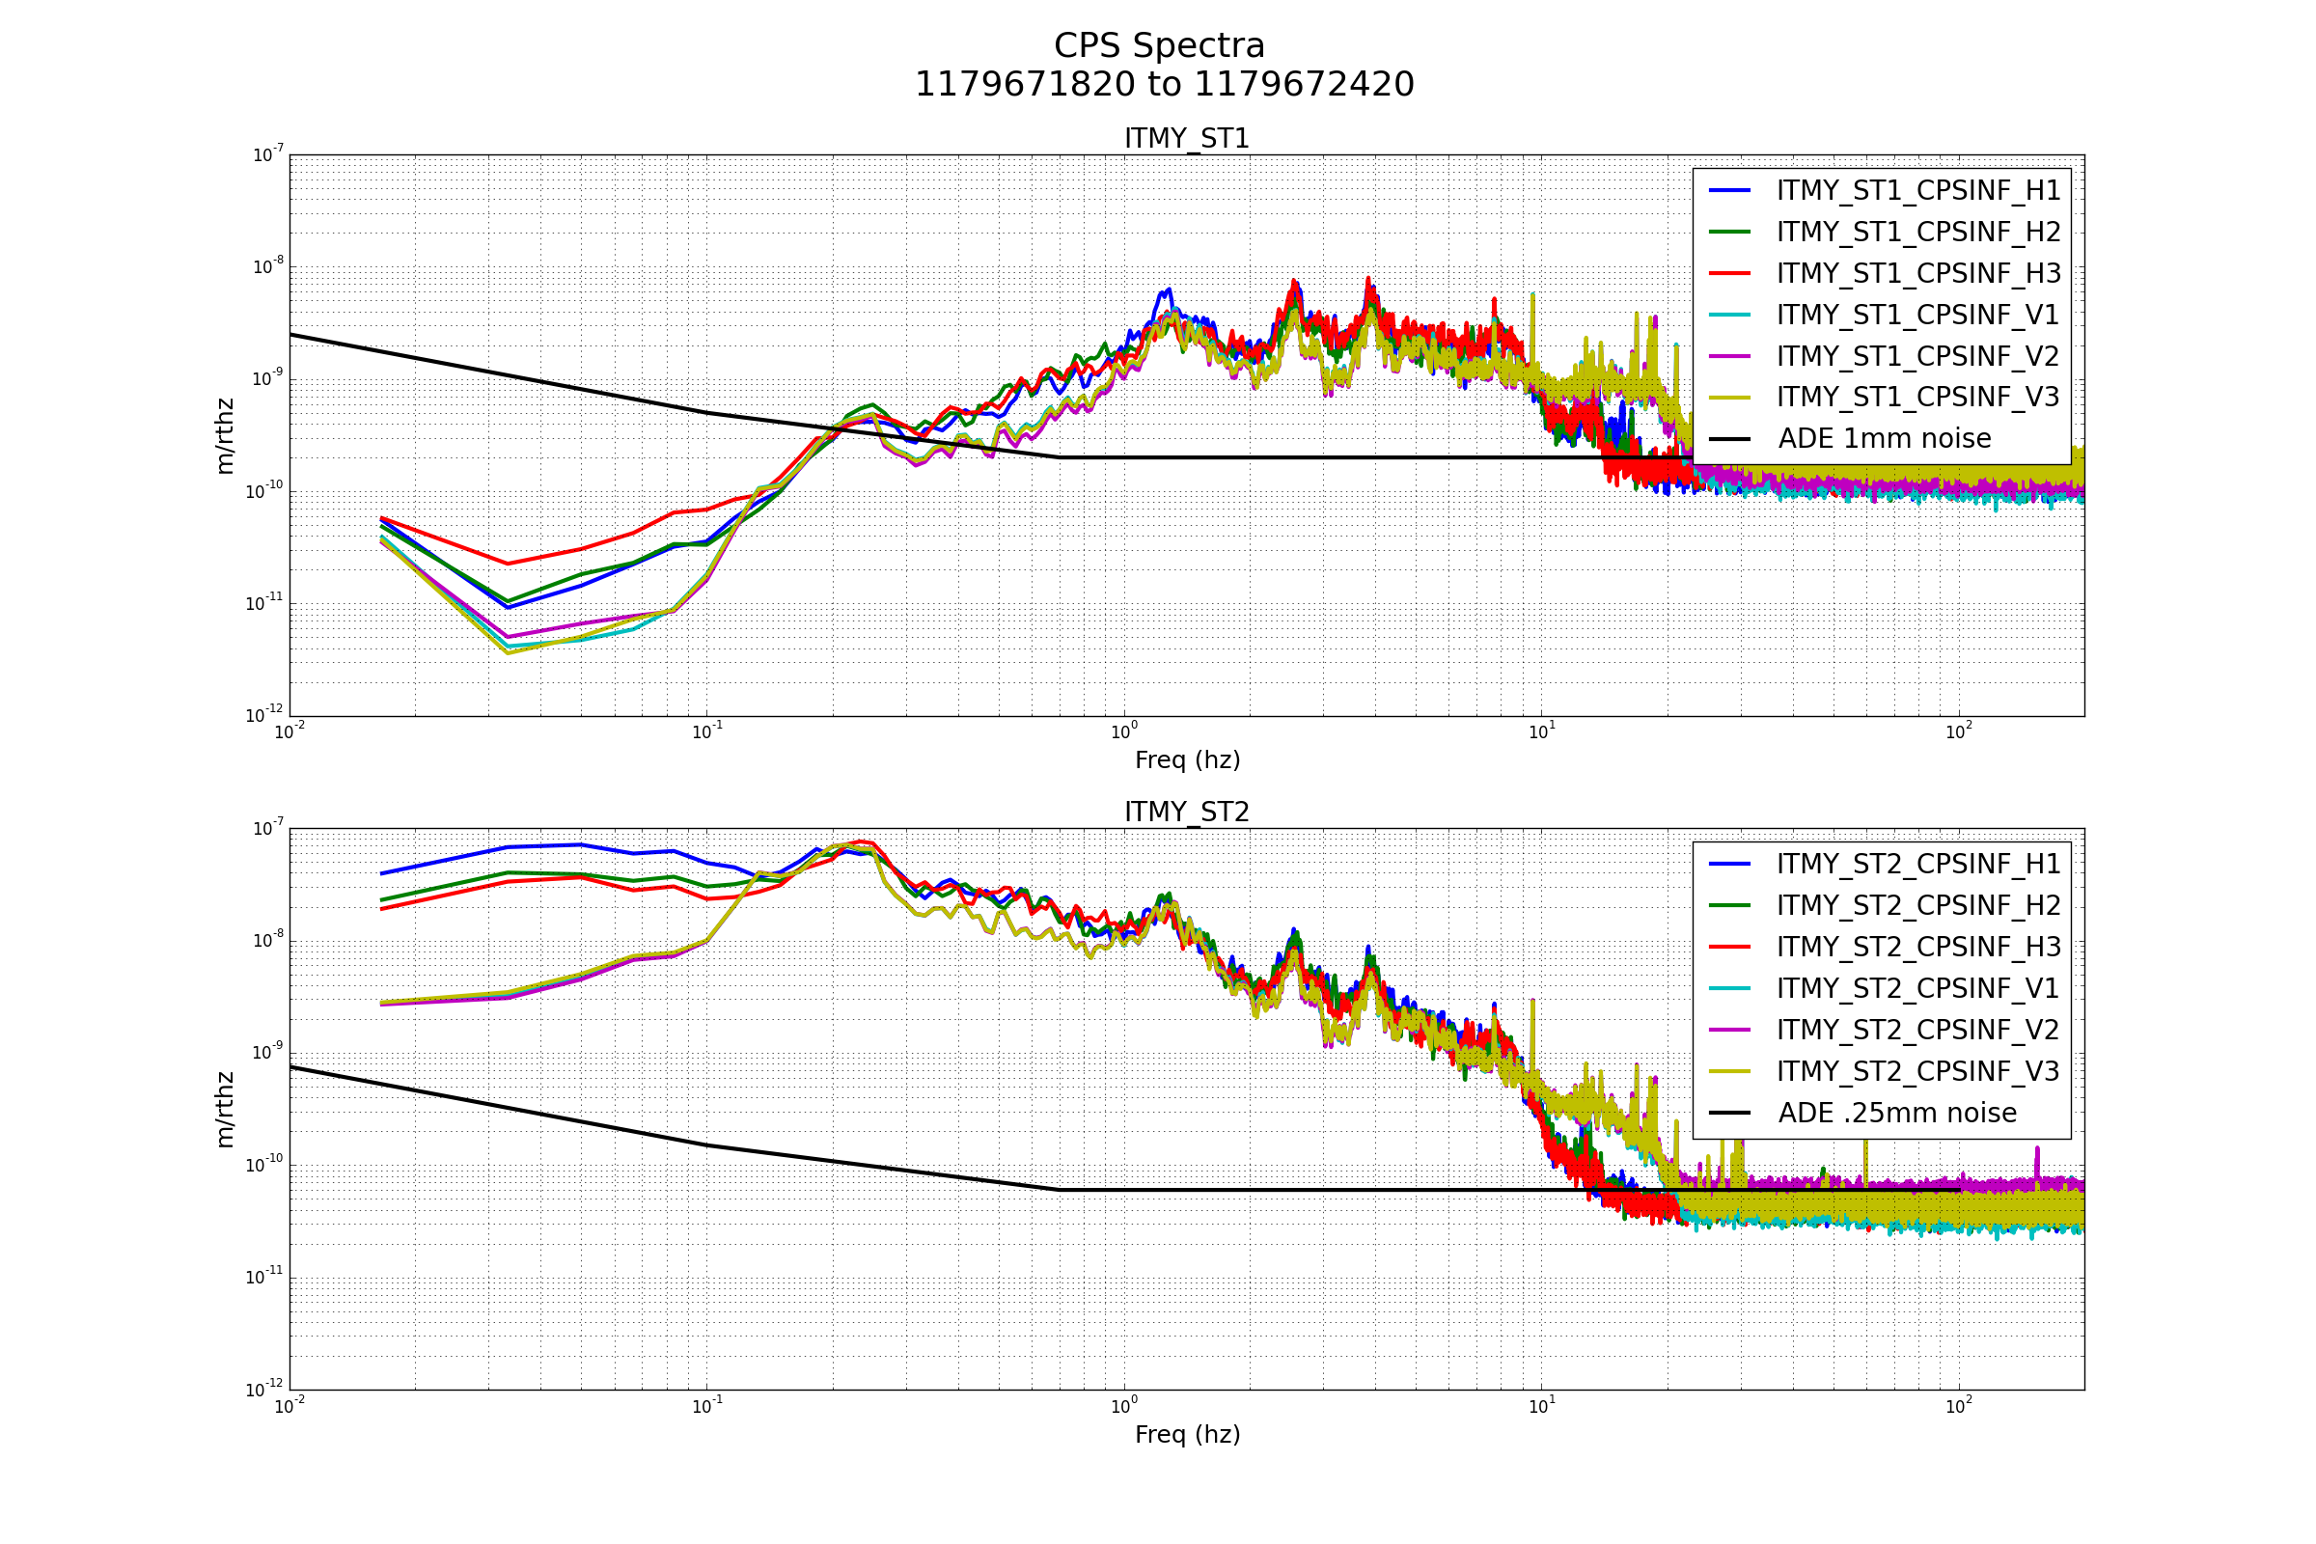The image size is (2316, 1544).
Task: Click the ADE .25mm noise legend label
Action: click(1896, 1114)
